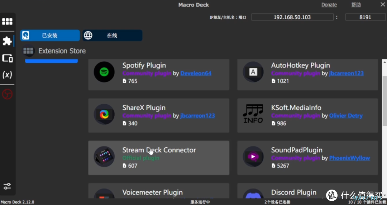Click the Extension Store grid icon
387x205 pixels.
pos(28,51)
